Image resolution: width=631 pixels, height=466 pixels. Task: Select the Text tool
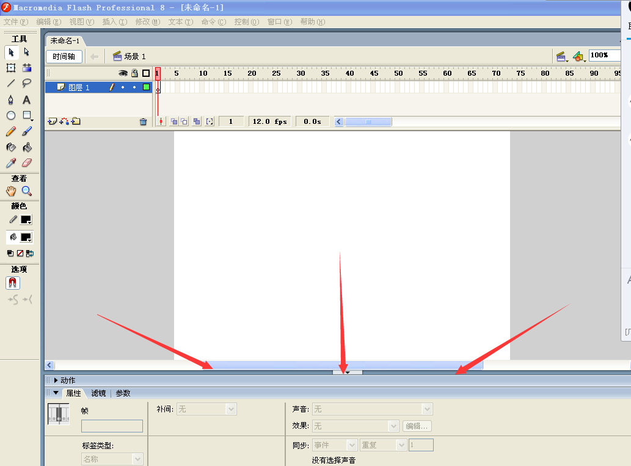[x=27, y=99]
